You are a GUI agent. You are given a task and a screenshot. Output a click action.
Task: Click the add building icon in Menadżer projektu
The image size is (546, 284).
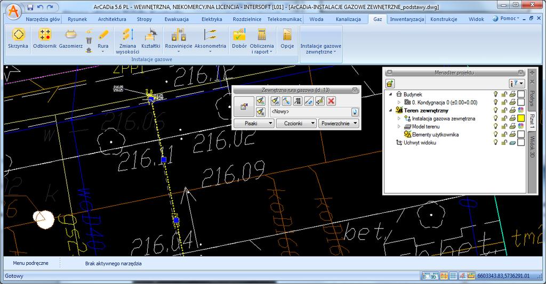(x=390, y=84)
